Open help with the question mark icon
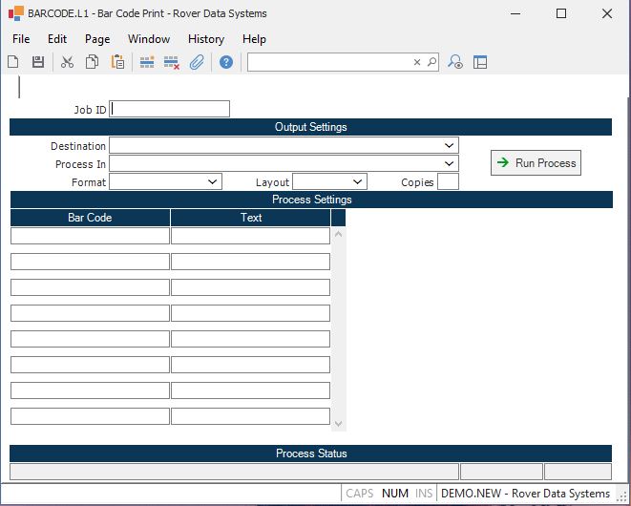Screen dimensions: 631x506 point(226,62)
